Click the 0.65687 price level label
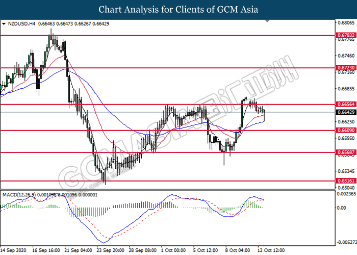Screen dimensions: 357x255 coord(346,152)
